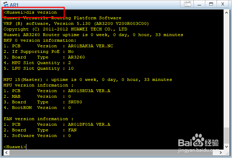
Task: Click 'LPU Slot Quantity : 10' line
Action: pyautogui.click(x=39, y=69)
